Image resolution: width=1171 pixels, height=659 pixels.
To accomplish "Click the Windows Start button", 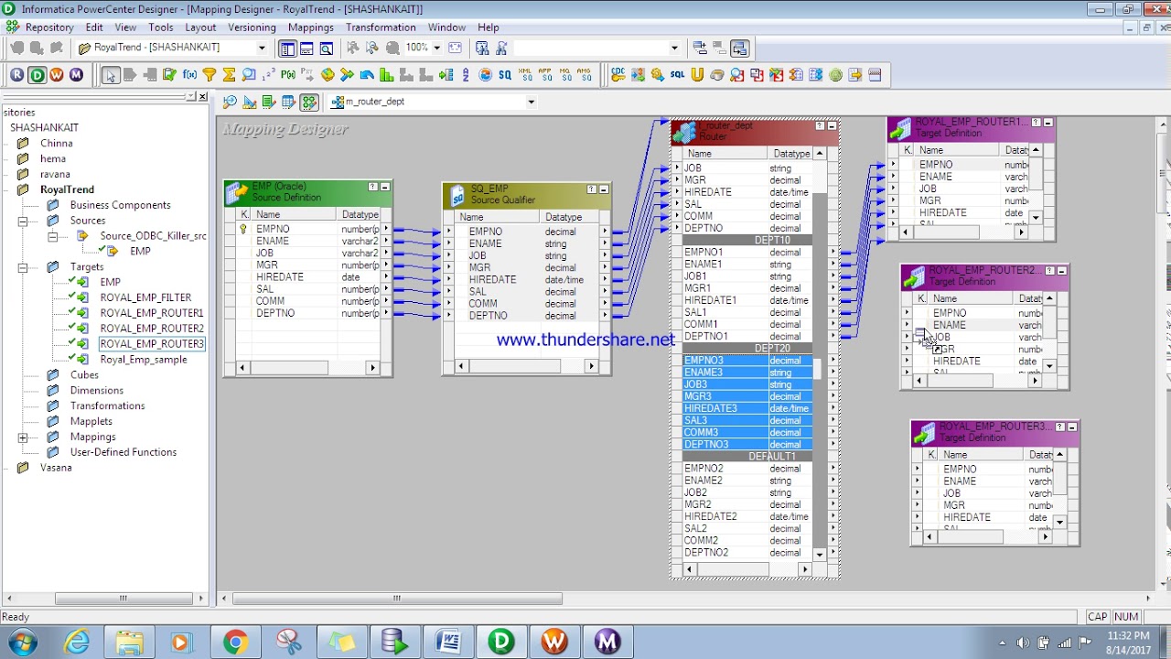I will (22, 643).
